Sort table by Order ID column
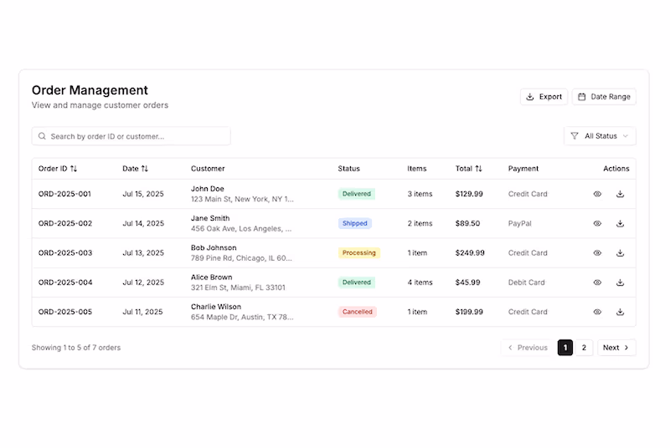670x448 pixels. pos(58,168)
